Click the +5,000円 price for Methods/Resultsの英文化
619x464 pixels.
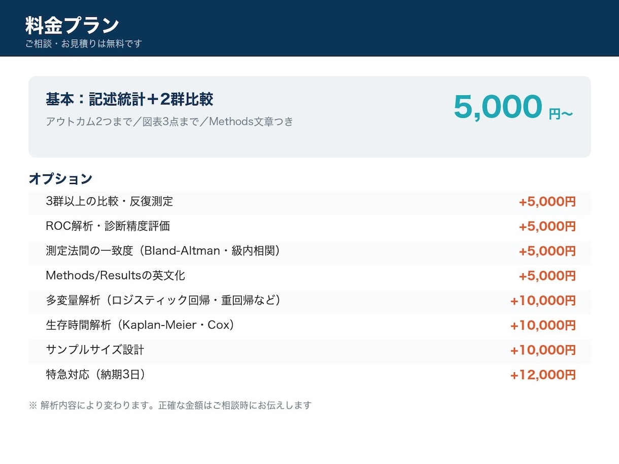[547, 276]
